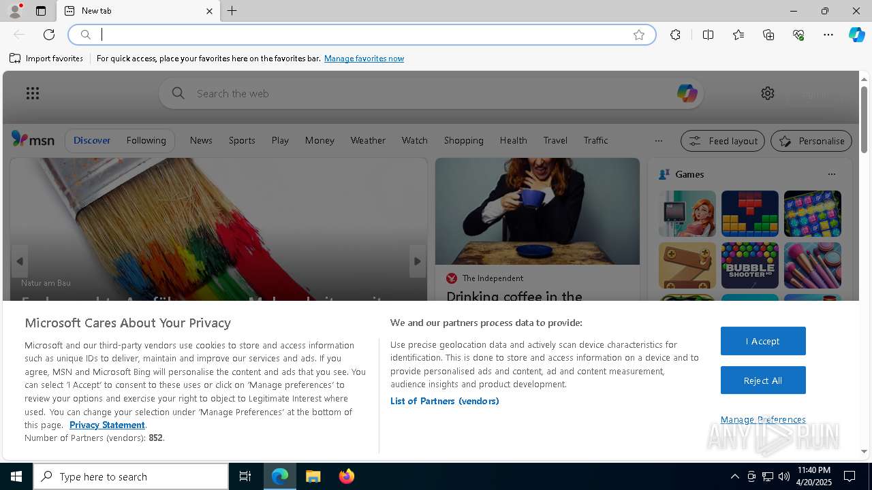This screenshot has width=872, height=490.
Task: Open the tab actions menu icon
Action: point(41,11)
